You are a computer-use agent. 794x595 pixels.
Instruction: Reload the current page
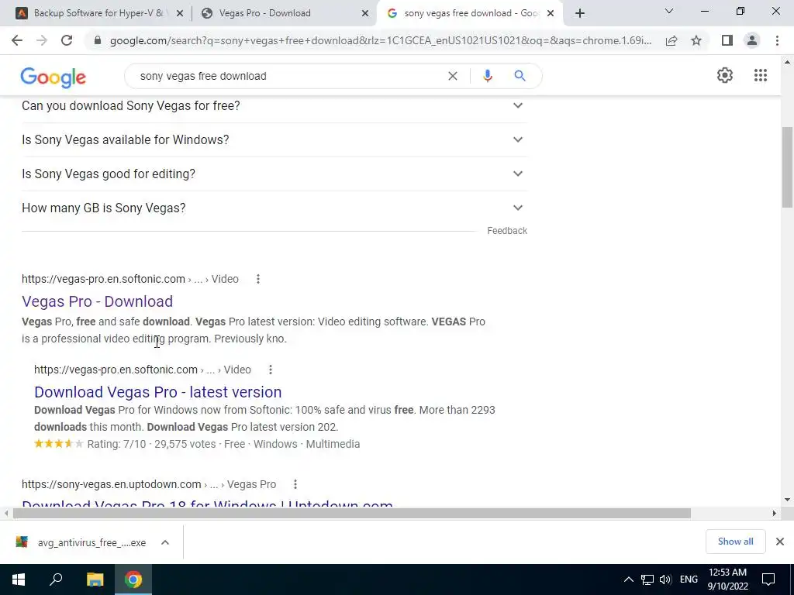coord(67,40)
